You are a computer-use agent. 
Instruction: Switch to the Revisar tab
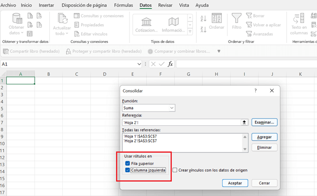[x=165, y=5]
